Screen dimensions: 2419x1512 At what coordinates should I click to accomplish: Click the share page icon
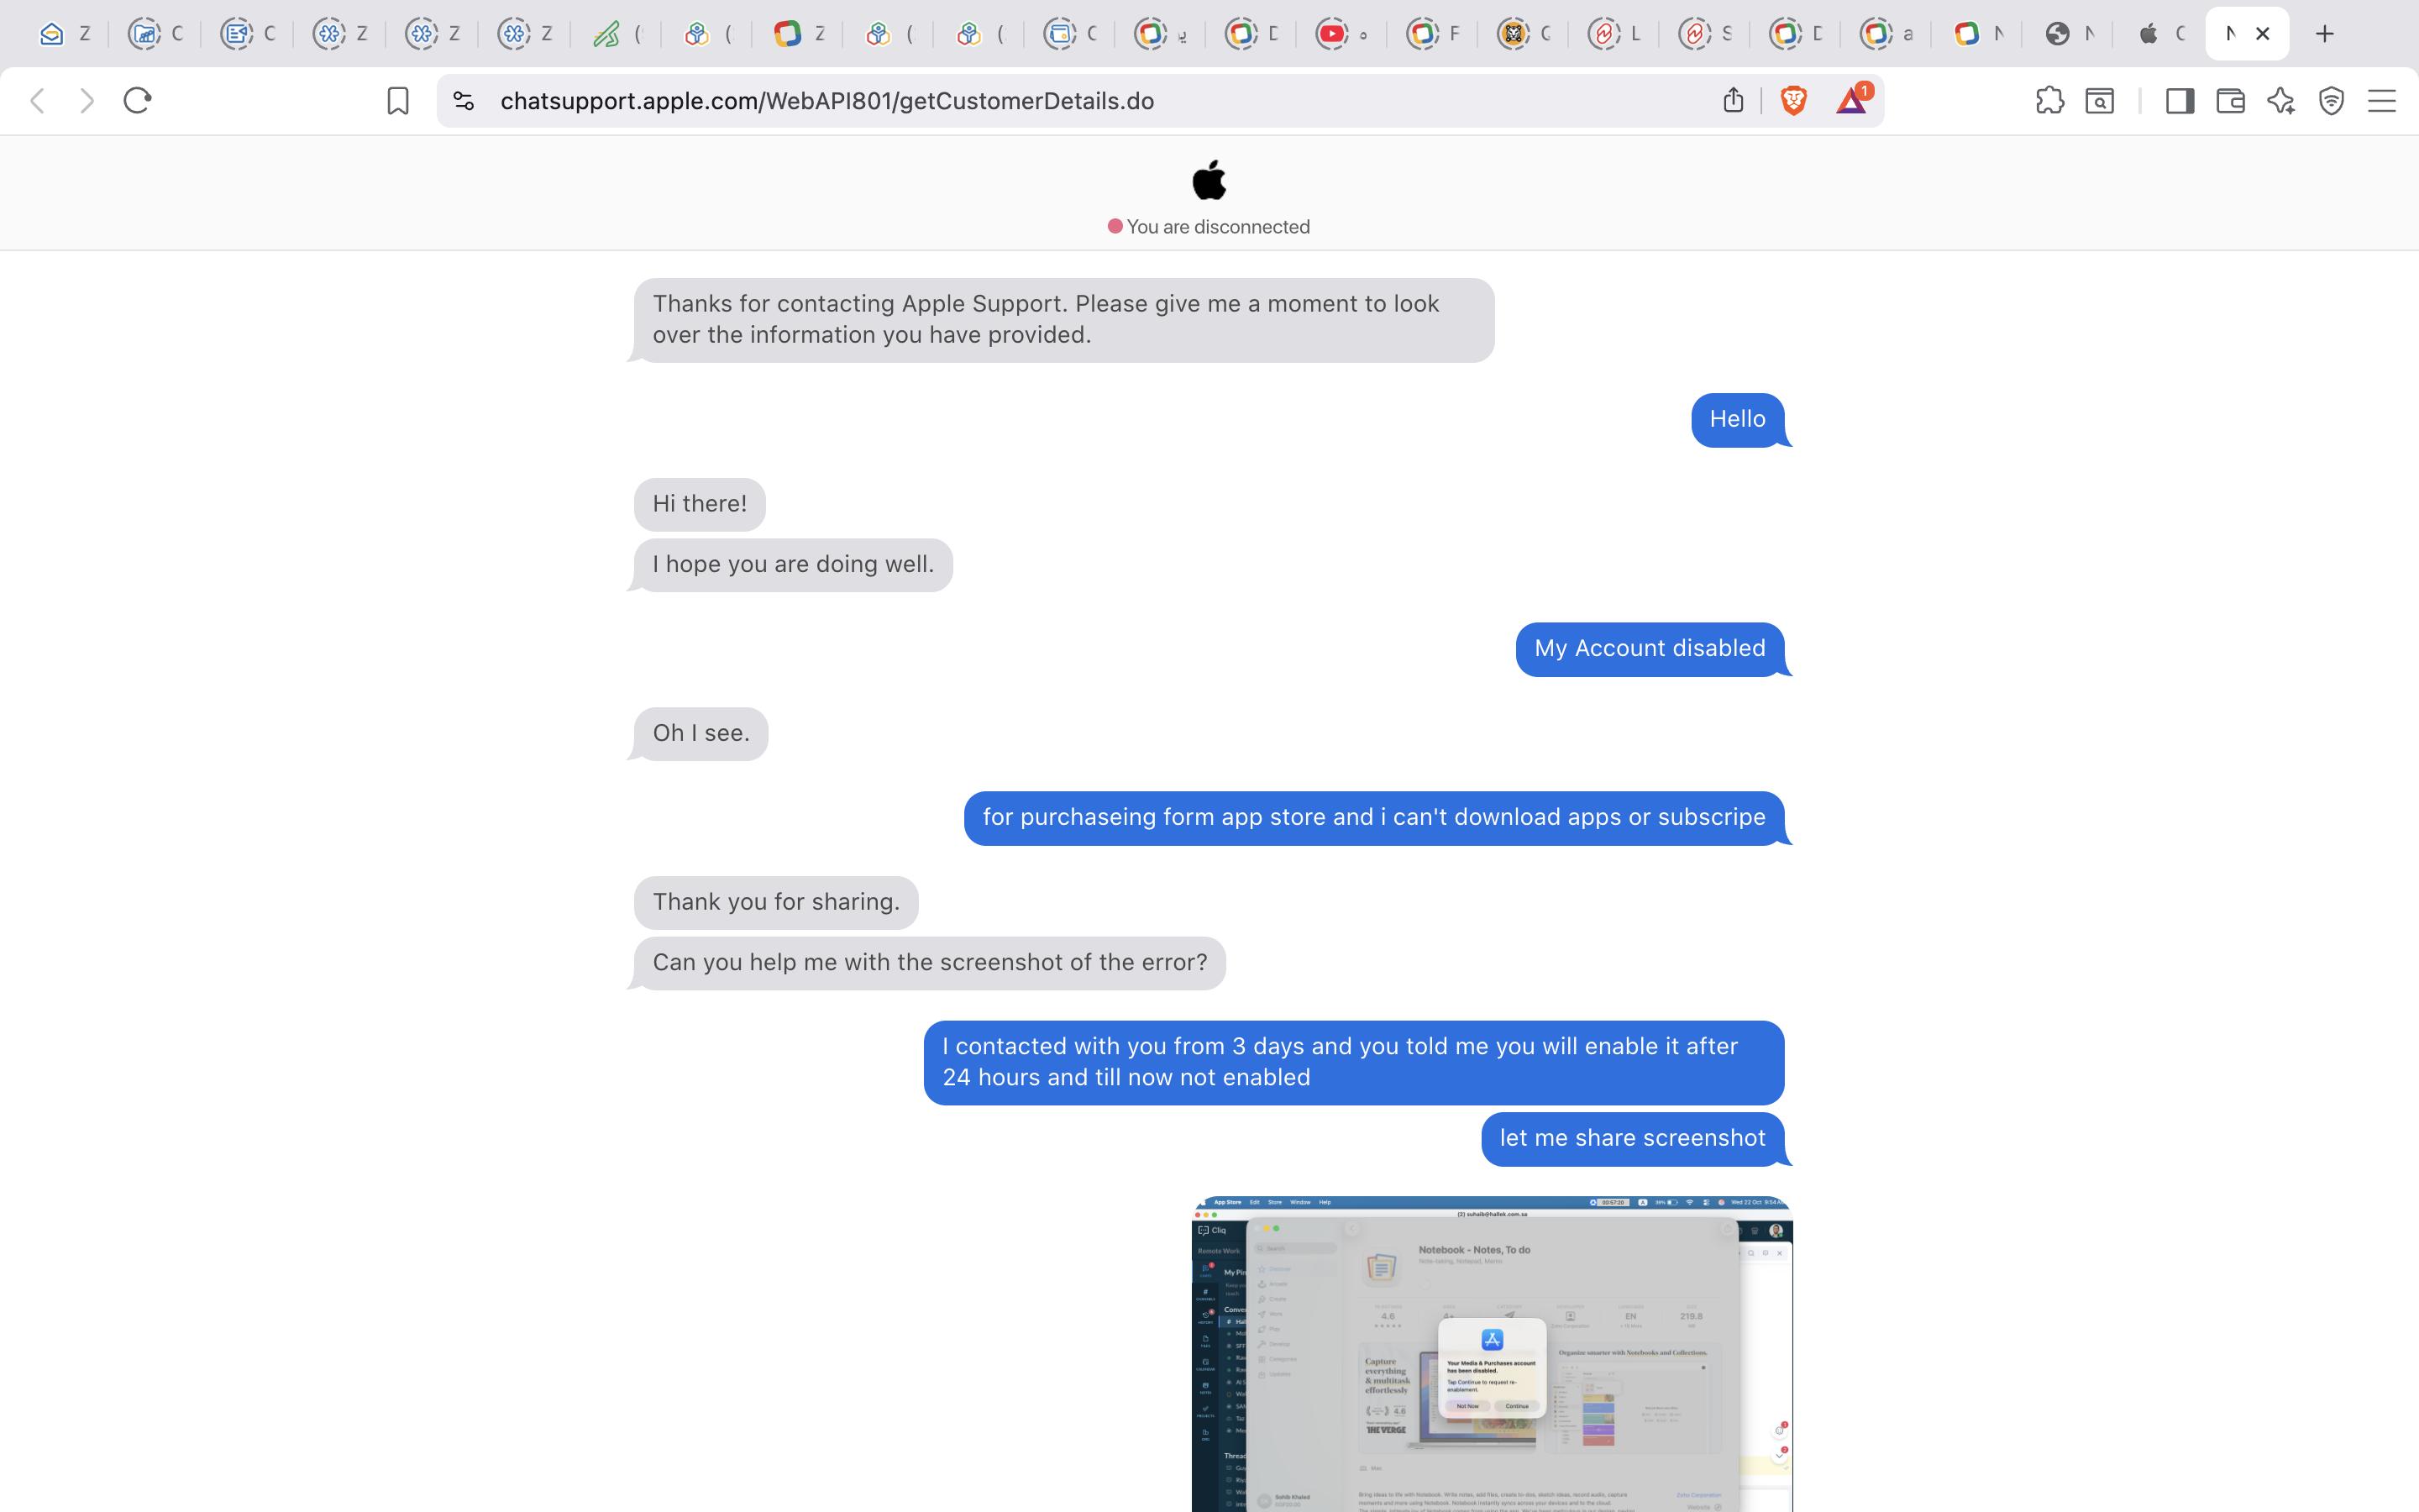[1734, 101]
